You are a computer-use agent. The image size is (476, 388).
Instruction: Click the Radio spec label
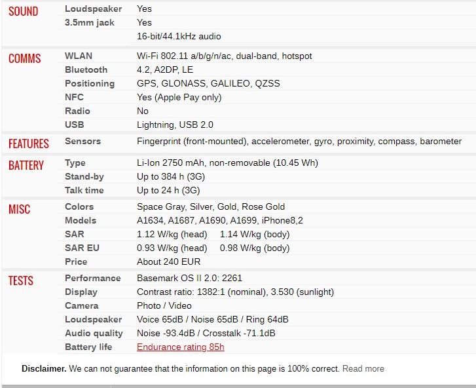pos(77,111)
